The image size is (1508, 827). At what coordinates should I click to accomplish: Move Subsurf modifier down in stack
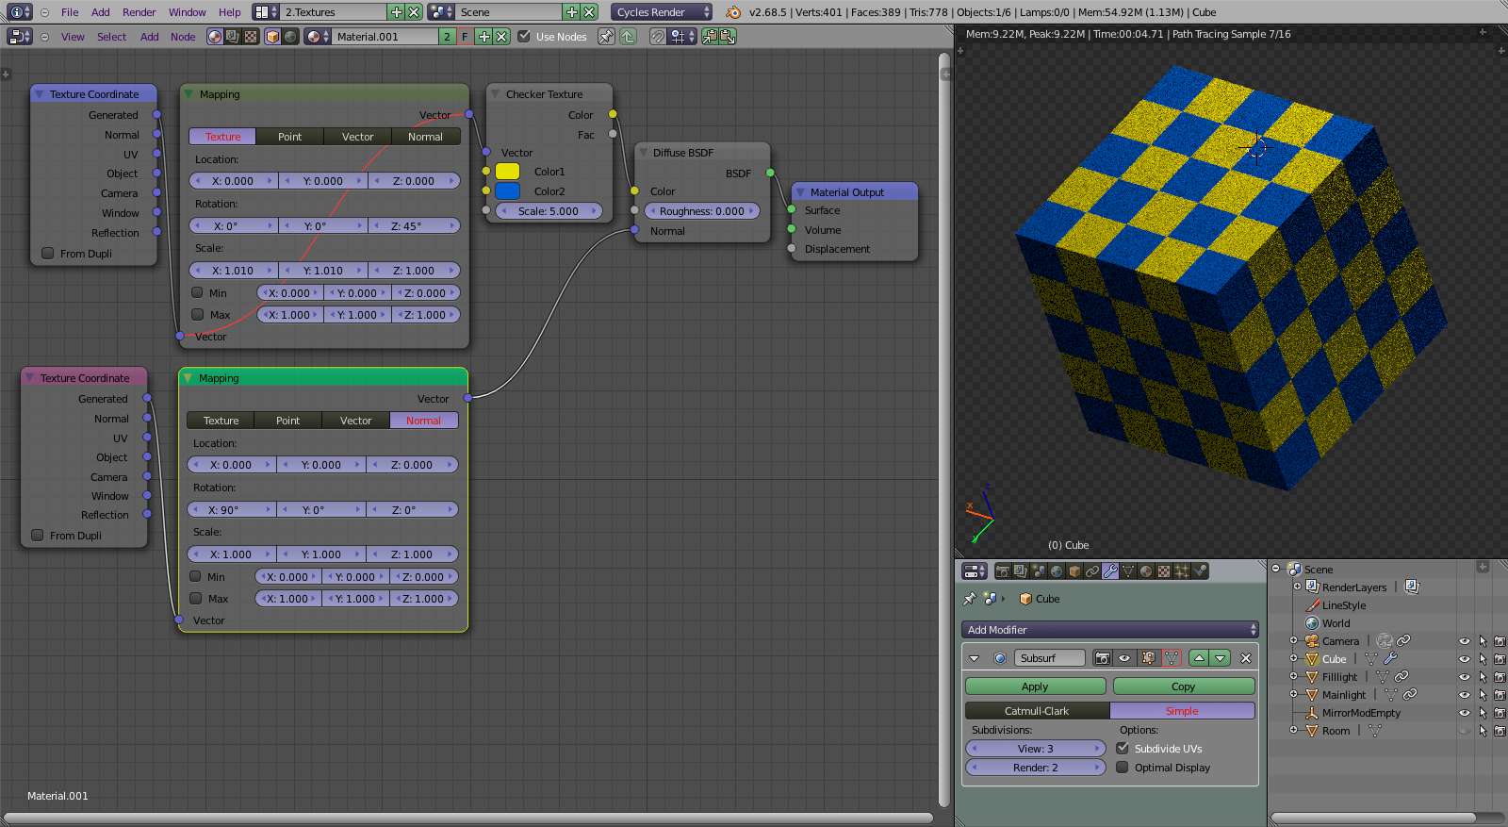[x=1220, y=658]
